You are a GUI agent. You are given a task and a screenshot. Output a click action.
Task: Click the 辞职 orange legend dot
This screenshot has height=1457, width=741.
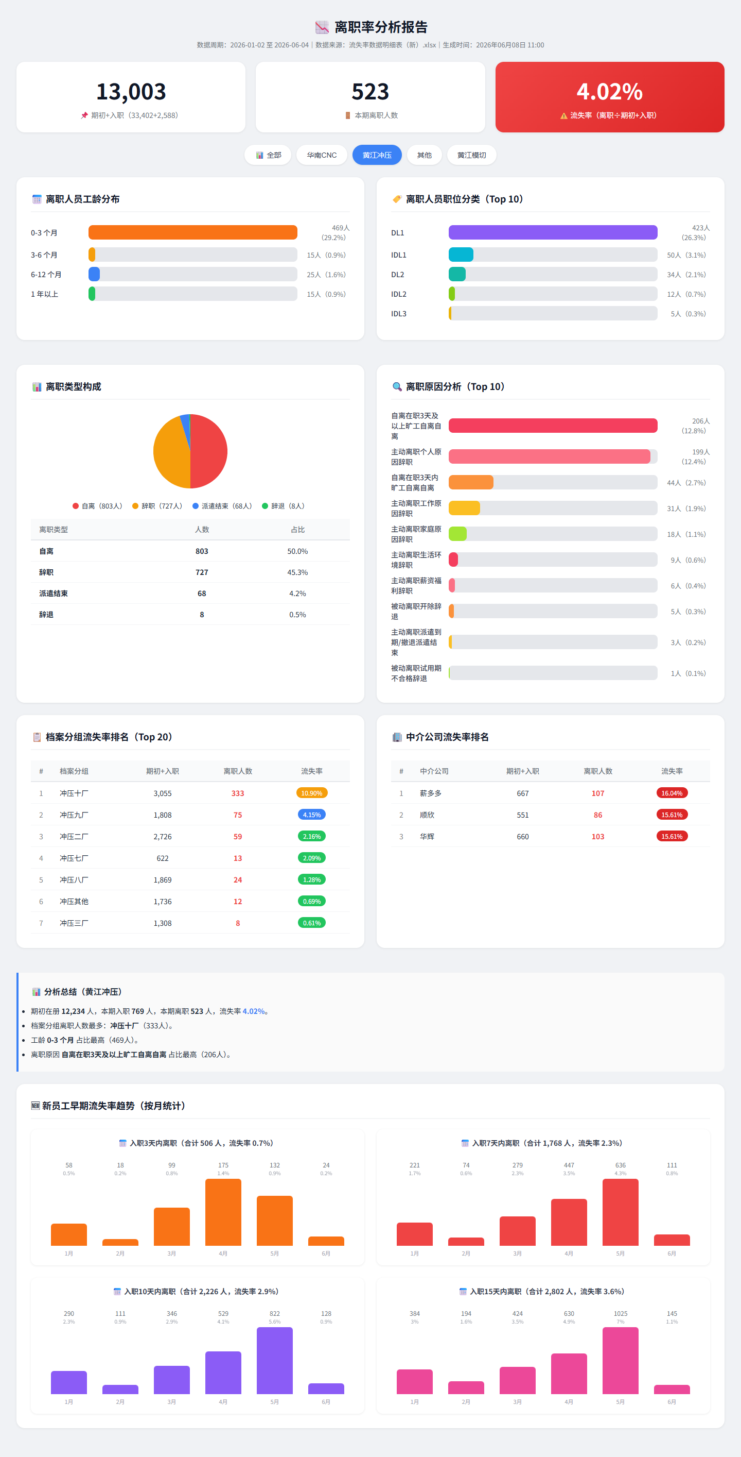[x=135, y=506]
